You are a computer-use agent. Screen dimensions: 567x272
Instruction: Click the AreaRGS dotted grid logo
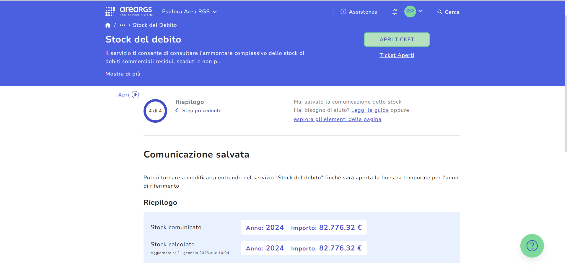[110, 12]
